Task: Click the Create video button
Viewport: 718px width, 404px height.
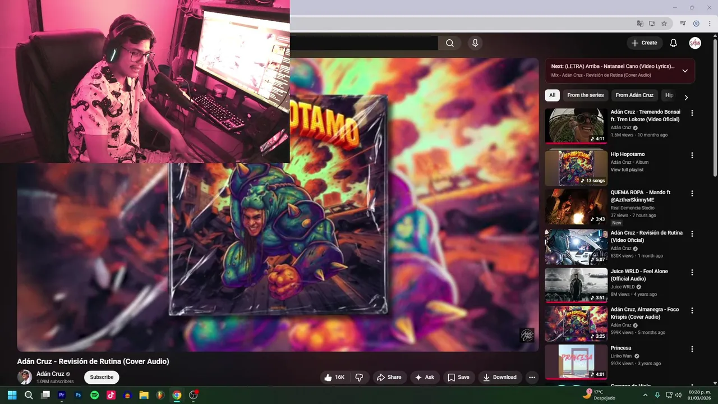Action: (x=645, y=43)
